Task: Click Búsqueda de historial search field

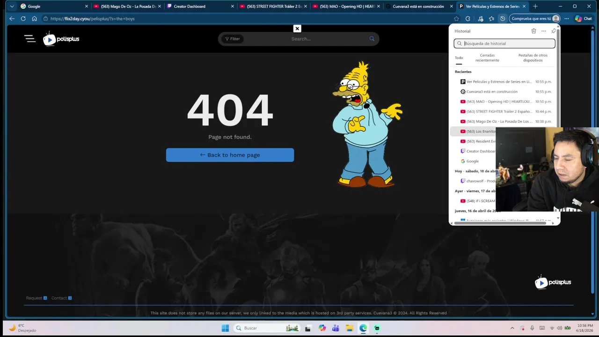Action: coord(504,44)
